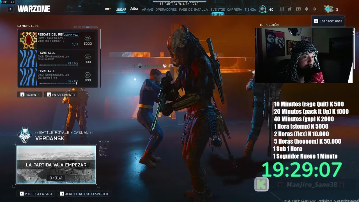Viewport: 359px width, 202px height.
Task: Click VOZ: TODA LA SALA option
Action: (36, 194)
